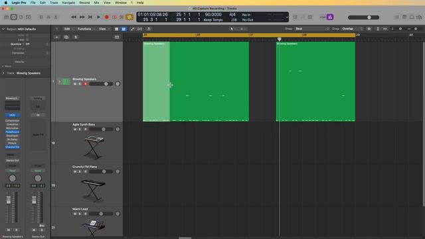Open the Track menu
The image size is (425, 239).
54,3
